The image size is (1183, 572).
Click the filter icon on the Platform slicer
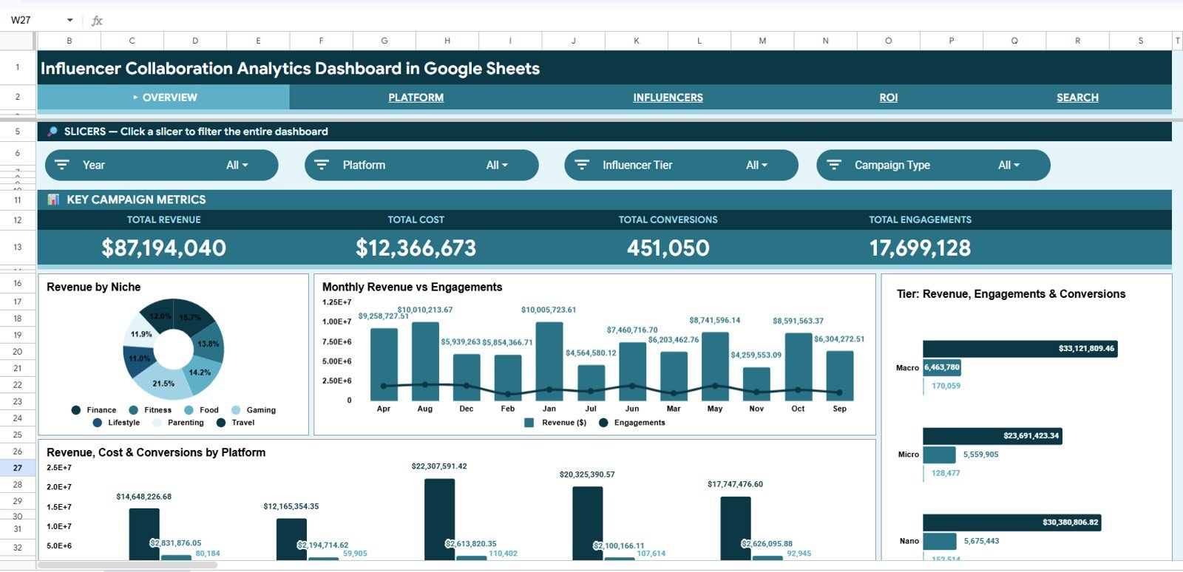coord(322,165)
